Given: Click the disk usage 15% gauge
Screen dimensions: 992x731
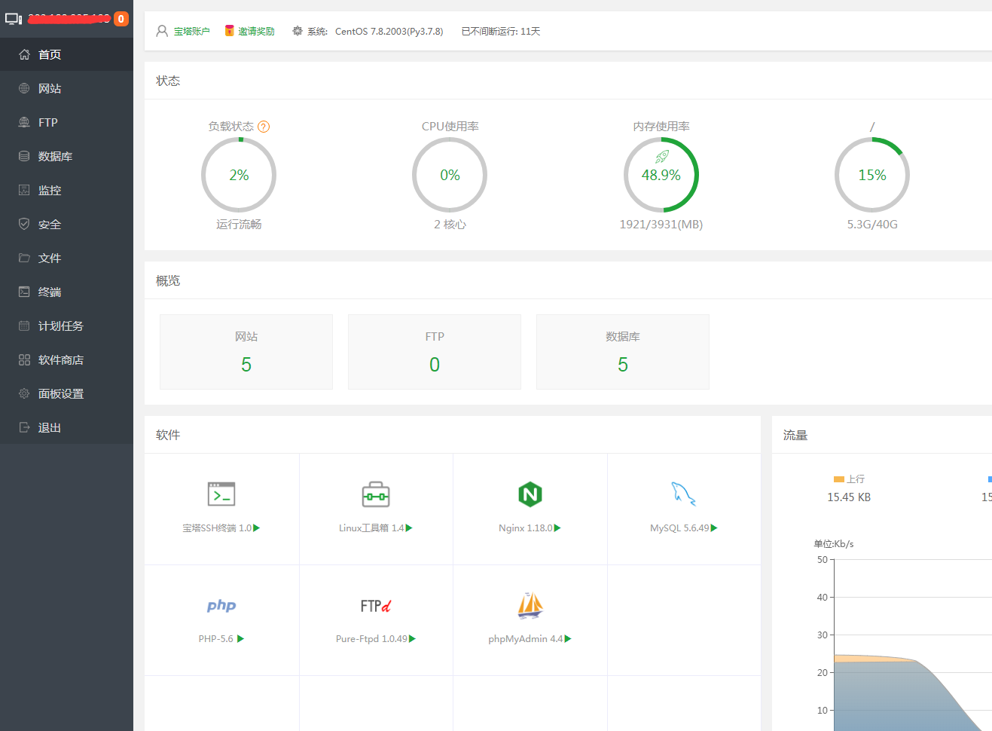Looking at the screenshot, I should pyautogui.click(x=872, y=175).
